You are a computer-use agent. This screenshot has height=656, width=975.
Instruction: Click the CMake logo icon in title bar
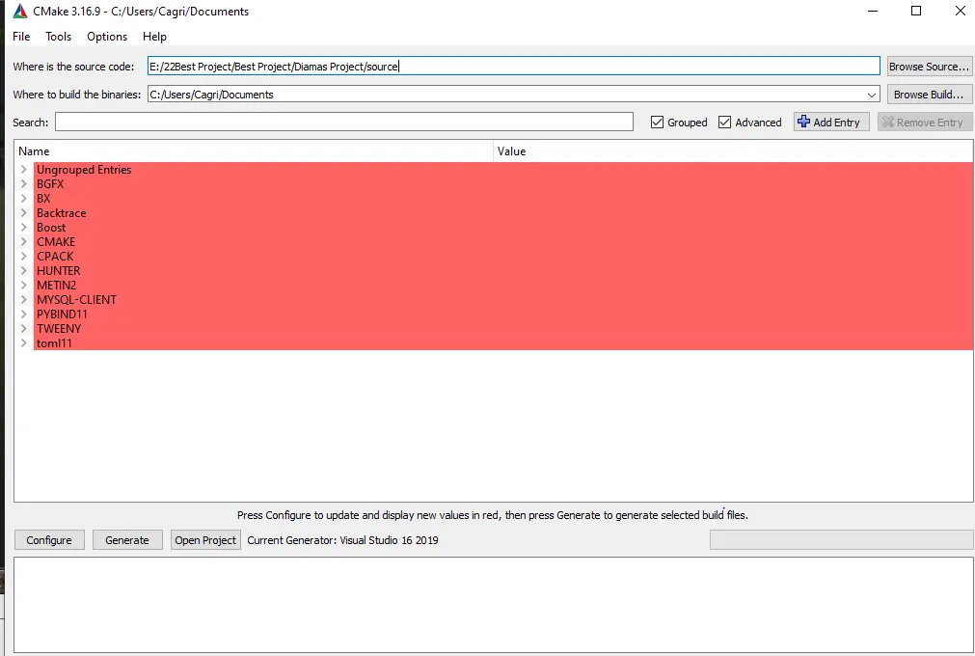pos(20,12)
